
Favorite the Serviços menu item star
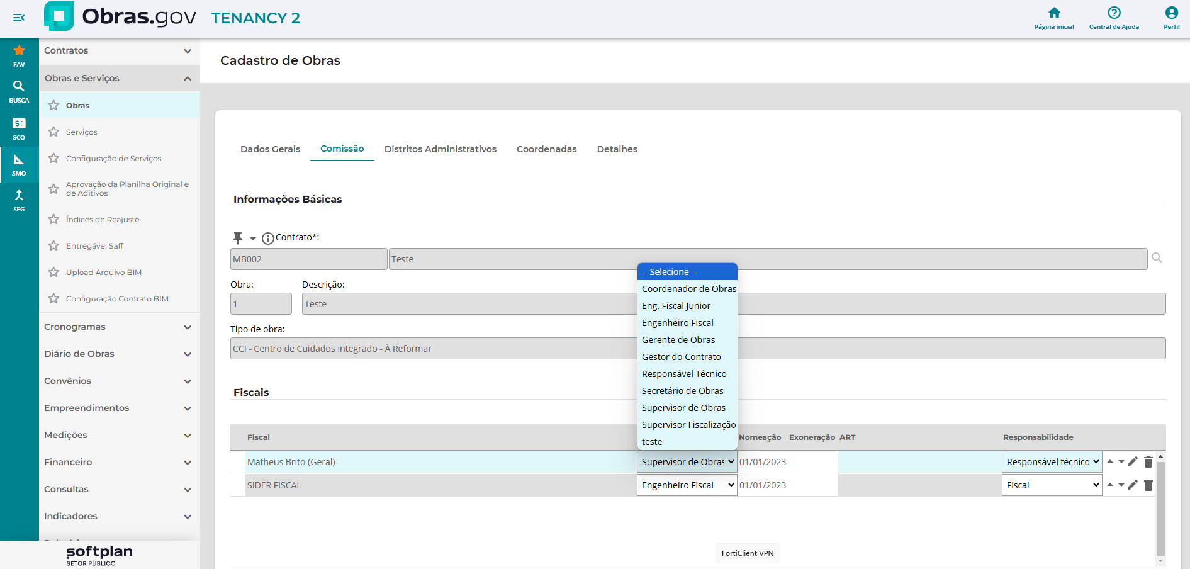pos(54,132)
